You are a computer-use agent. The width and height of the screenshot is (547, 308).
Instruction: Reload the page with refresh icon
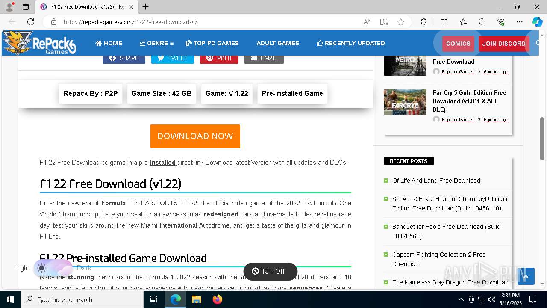pos(31,22)
